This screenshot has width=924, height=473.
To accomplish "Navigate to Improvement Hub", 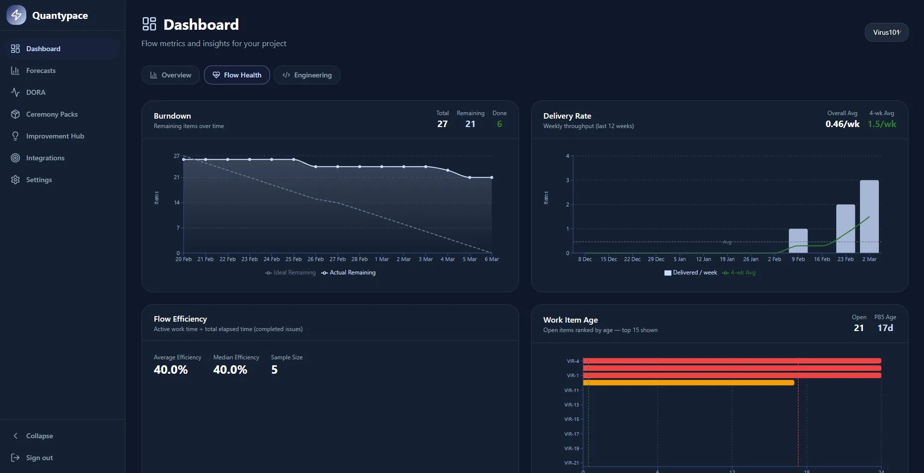I will [x=63, y=136].
